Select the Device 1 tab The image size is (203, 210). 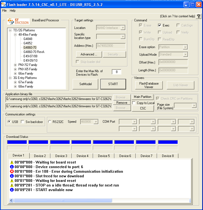(x=18, y=155)
